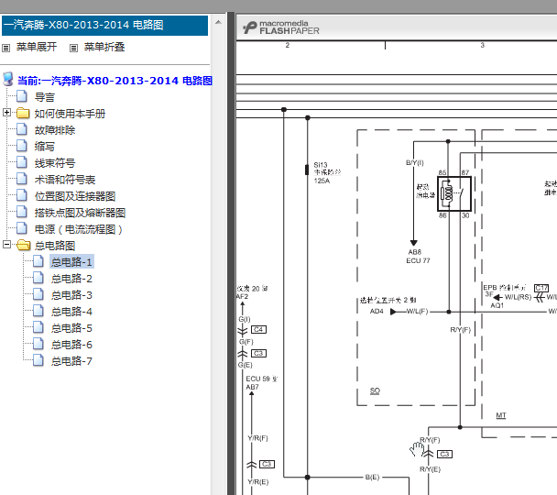Click the AB8 ECU 77 label
Screen dimensions: 557x495
tap(418, 256)
